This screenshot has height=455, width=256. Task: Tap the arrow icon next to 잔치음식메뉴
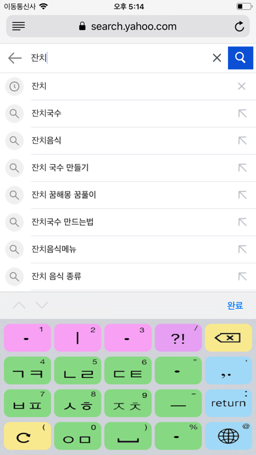[x=242, y=249]
